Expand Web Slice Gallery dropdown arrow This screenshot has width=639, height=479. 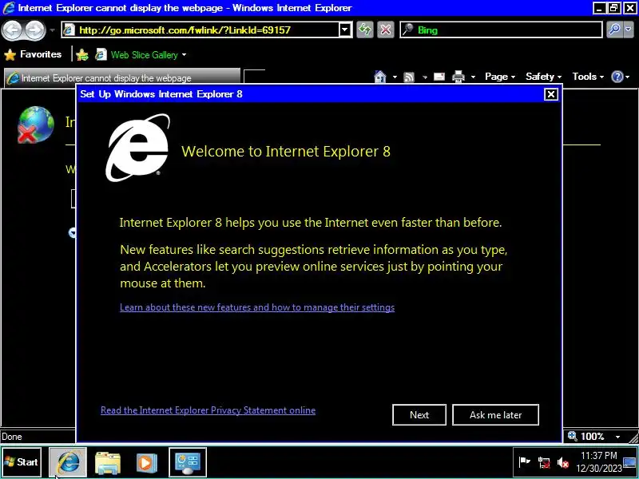(185, 54)
